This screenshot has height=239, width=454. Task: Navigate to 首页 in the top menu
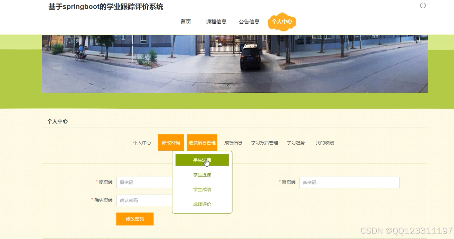(186, 21)
